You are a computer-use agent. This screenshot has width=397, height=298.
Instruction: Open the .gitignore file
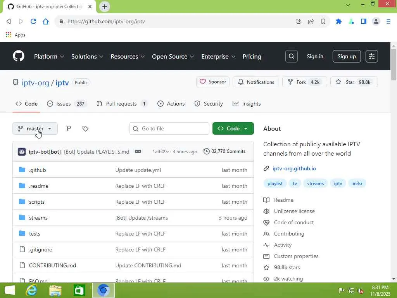40,249
